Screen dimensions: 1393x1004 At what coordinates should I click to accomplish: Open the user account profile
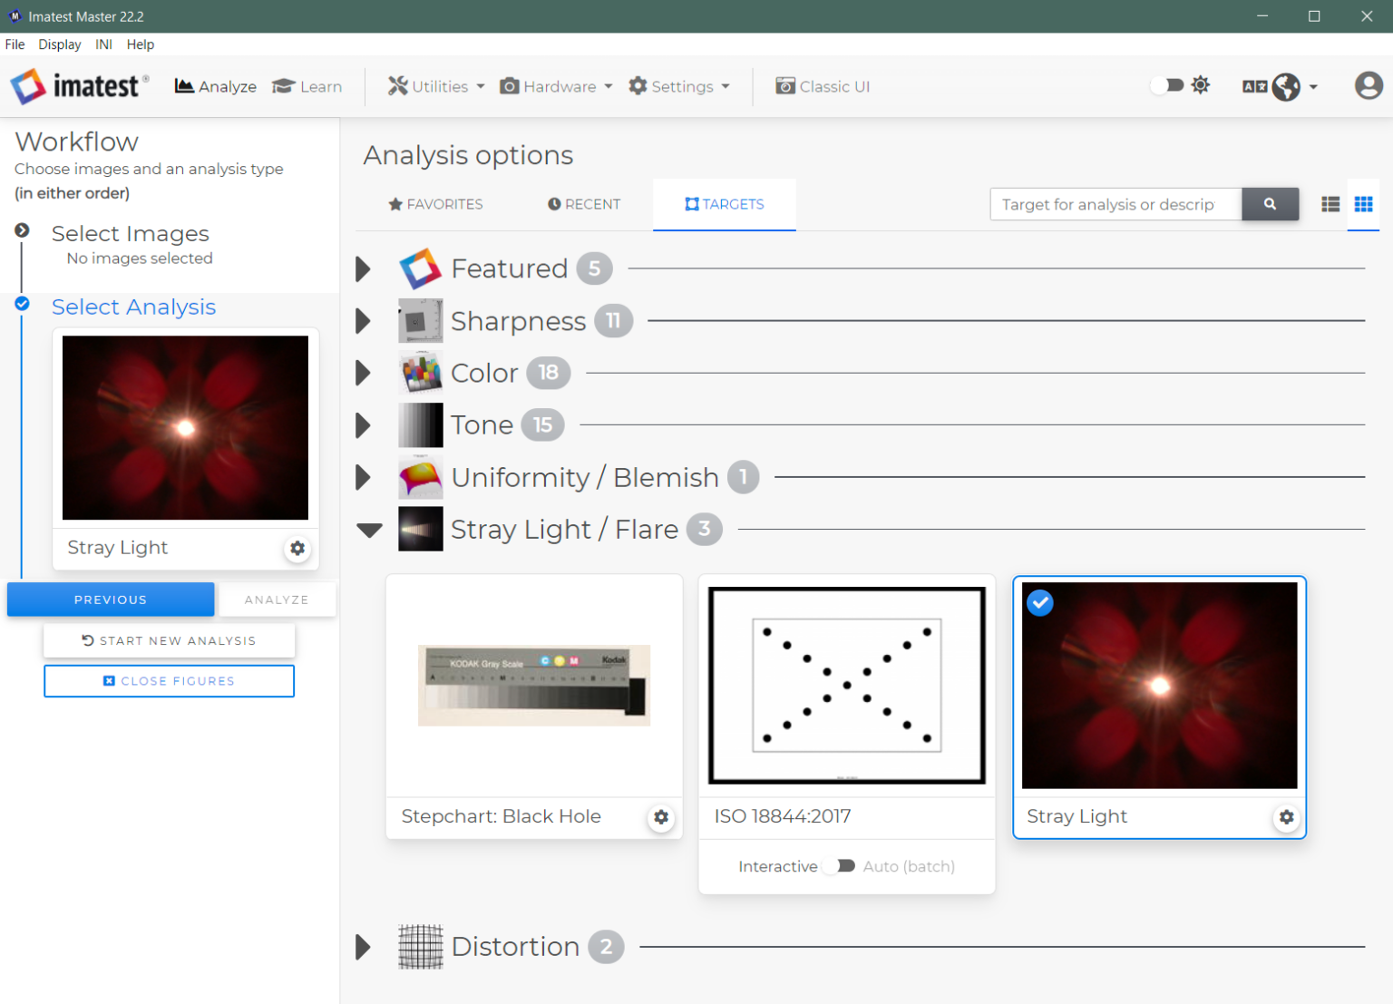pos(1369,86)
